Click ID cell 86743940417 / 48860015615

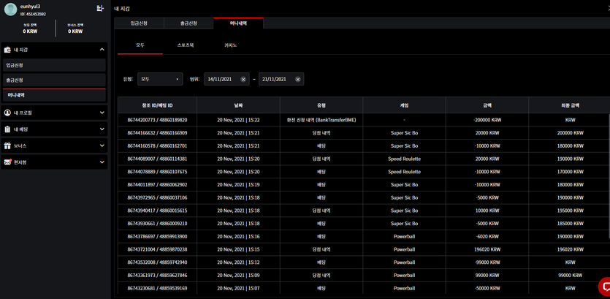(157, 211)
